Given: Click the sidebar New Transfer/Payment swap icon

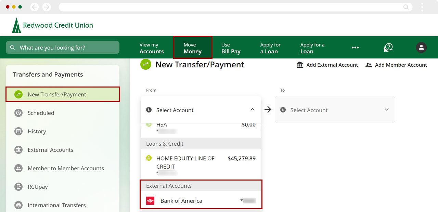Looking at the screenshot, I should (x=18, y=94).
